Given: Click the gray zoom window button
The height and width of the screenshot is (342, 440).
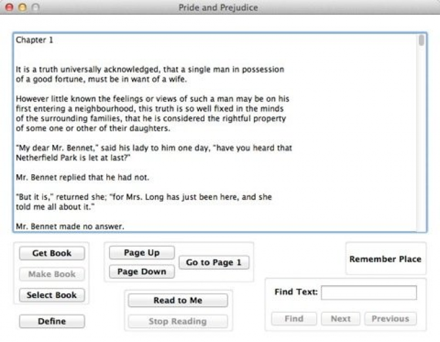Looking at the screenshot, I should pos(35,8).
